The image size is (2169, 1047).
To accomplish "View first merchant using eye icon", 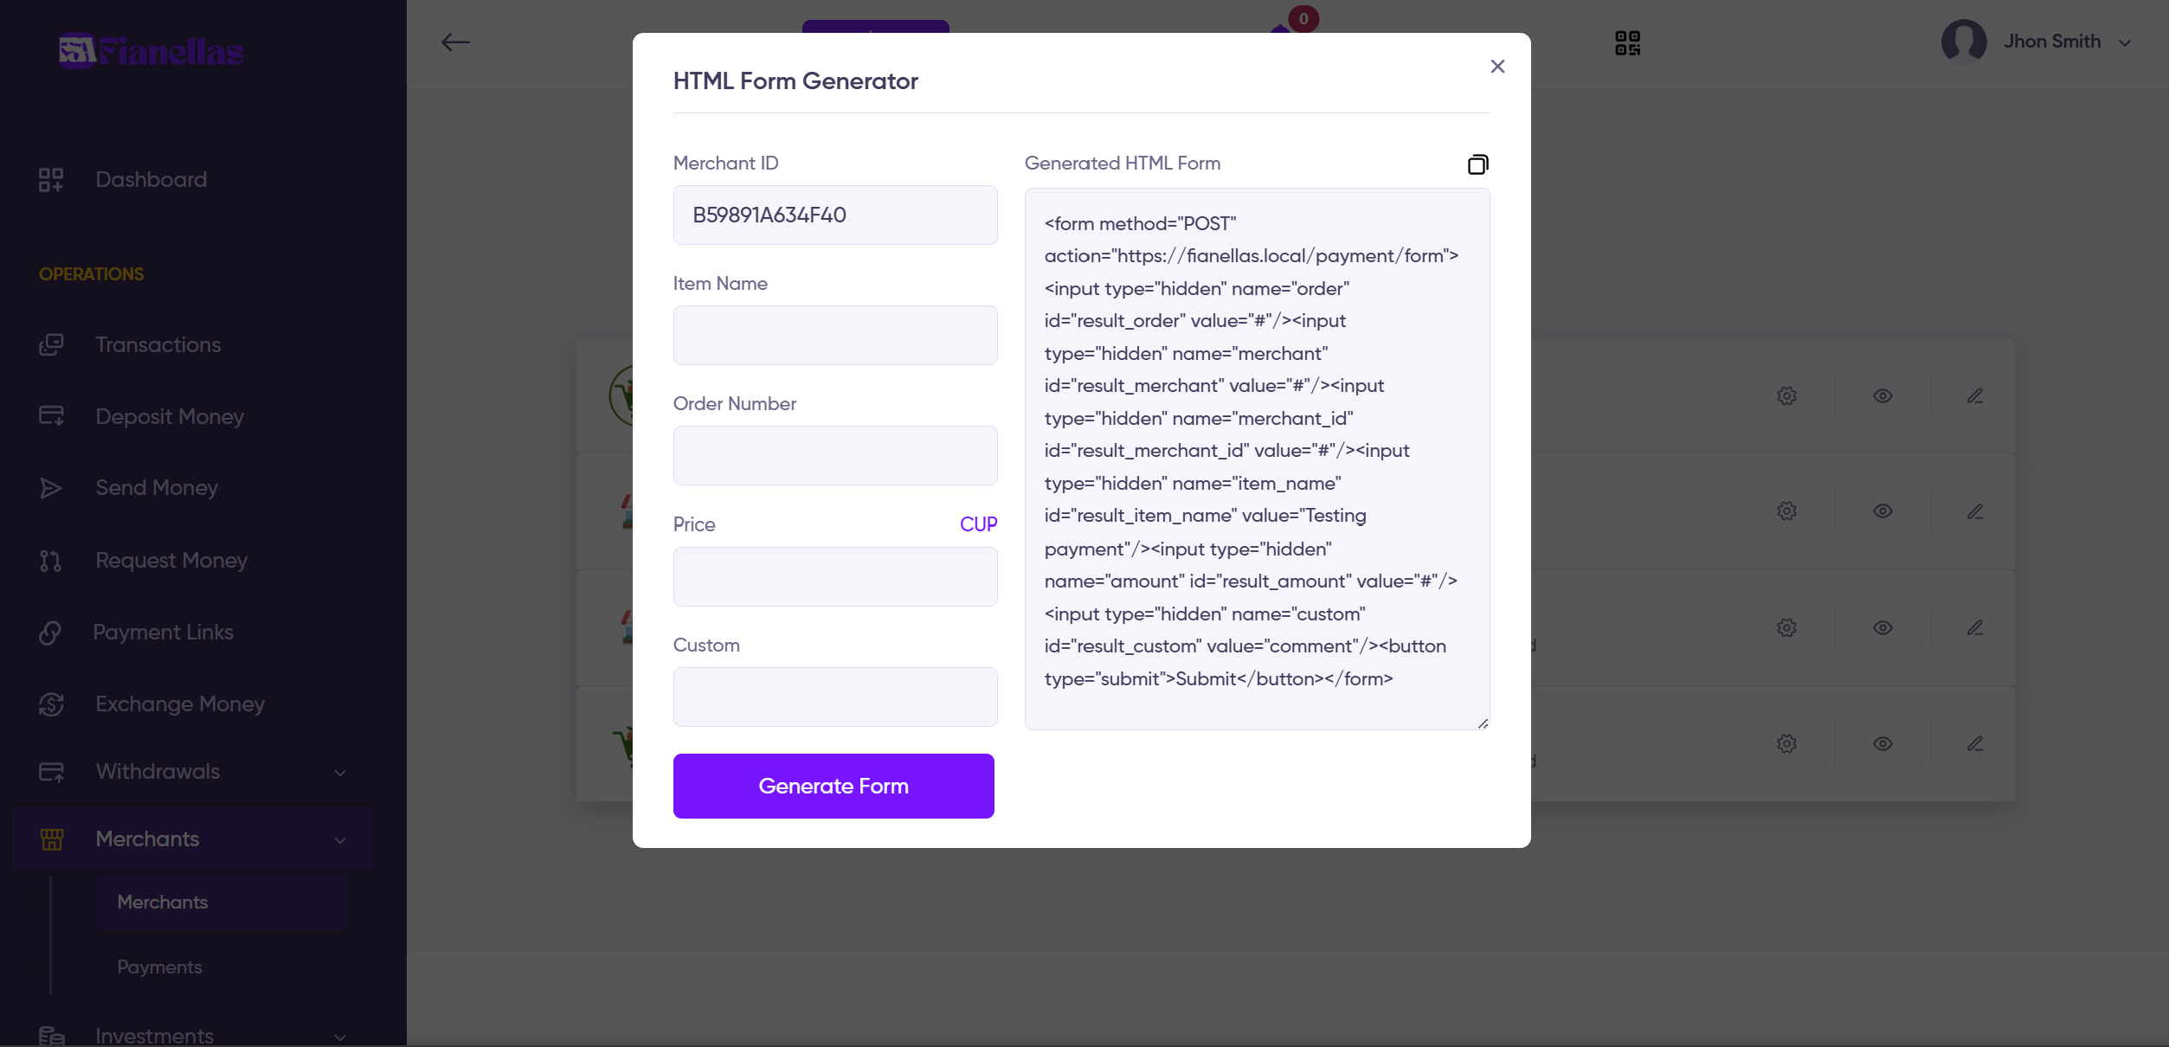I will point(1883,396).
